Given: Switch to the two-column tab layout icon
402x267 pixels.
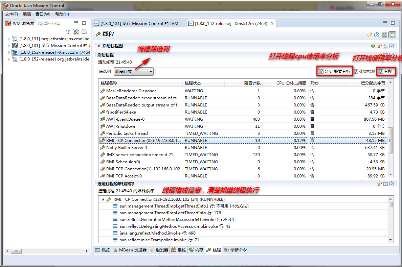Looking at the screenshot, I should [x=384, y=35].
